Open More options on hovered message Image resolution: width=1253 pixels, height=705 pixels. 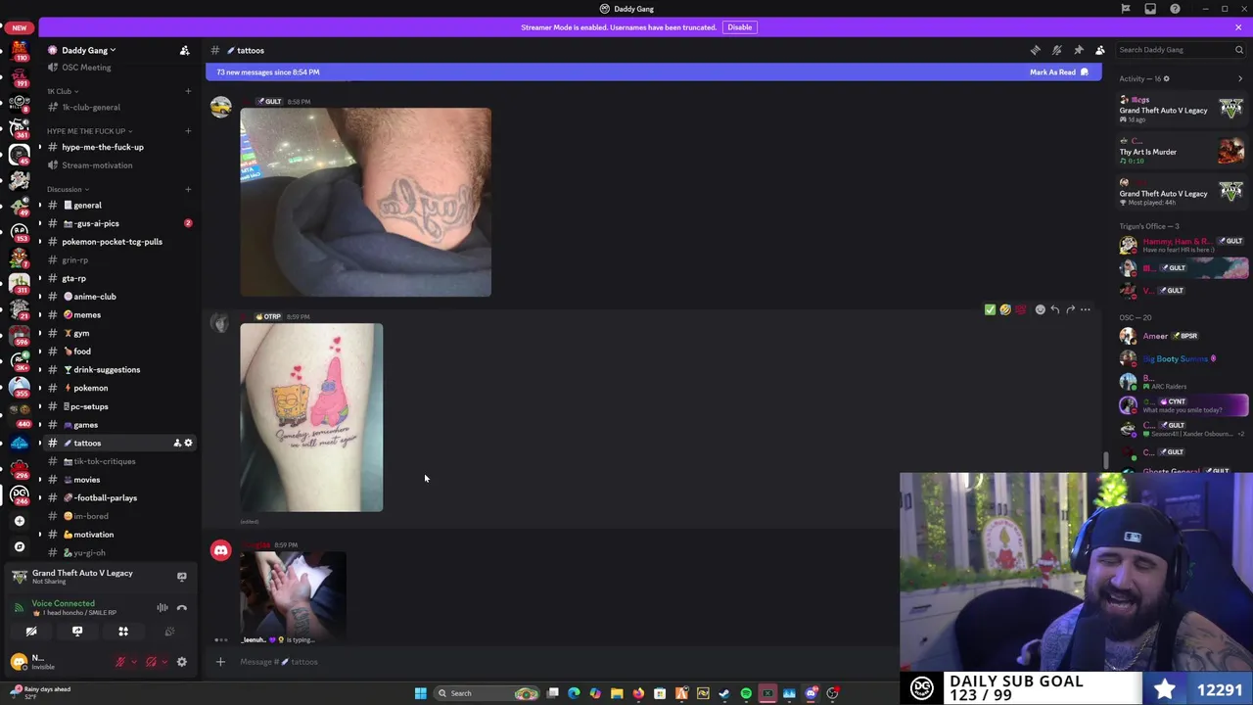1085,309
